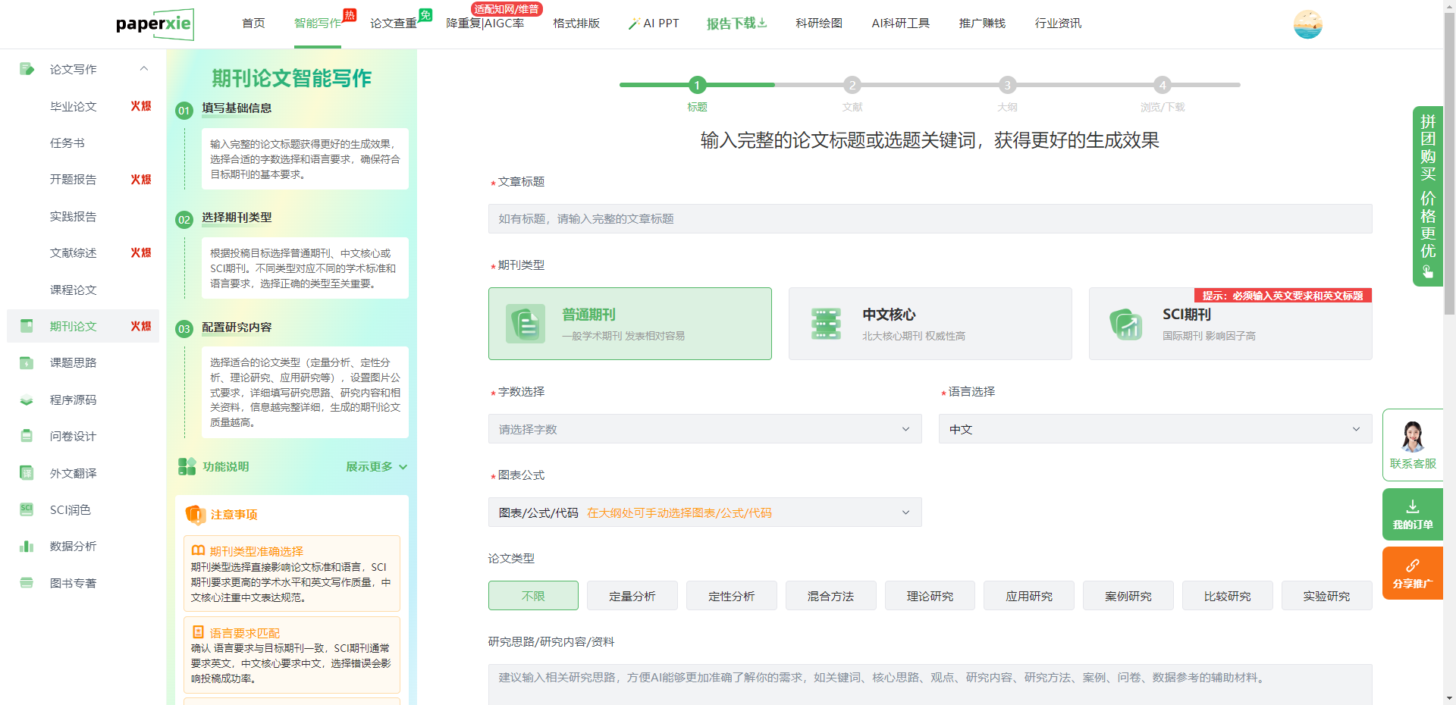Open the 论文查重 navigation tab
Screen dimensions: 1456x705
(394, 23)
